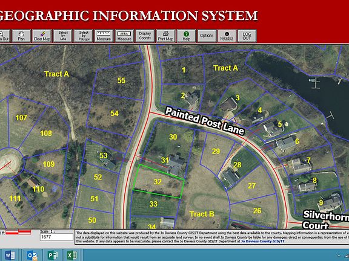The image size is (349, 261).
Task: Open Excel from the taskbar
Action: (72, 255)
